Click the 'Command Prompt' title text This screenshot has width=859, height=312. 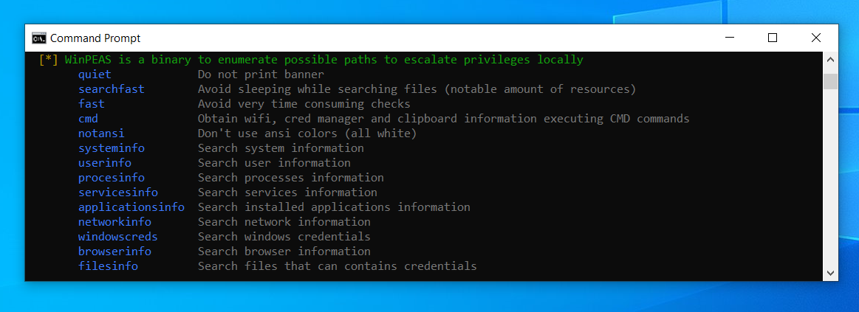tap(95, 38)
